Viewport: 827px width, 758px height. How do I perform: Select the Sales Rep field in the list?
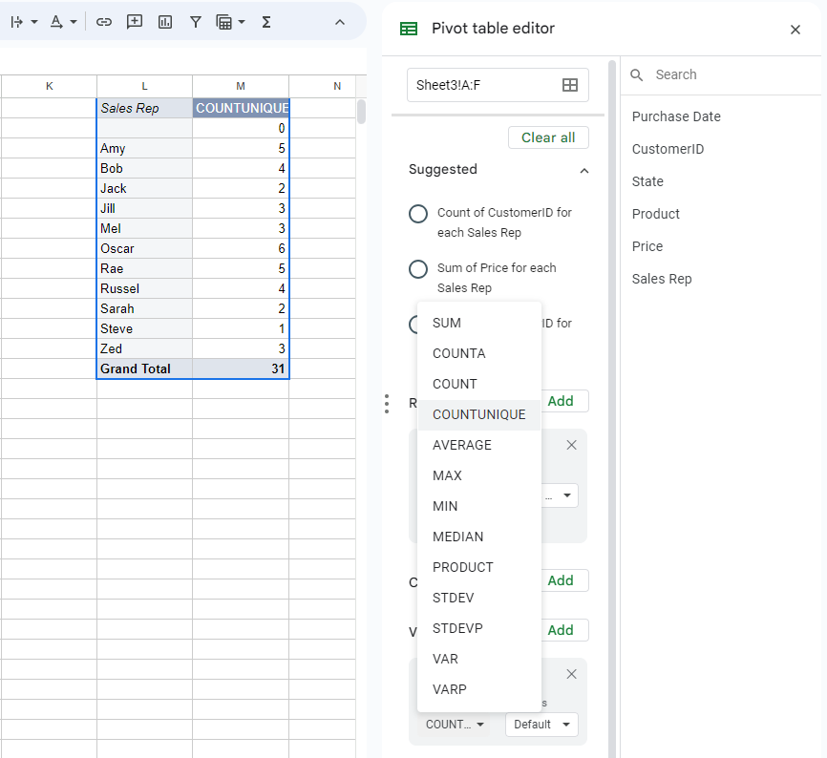660,279
